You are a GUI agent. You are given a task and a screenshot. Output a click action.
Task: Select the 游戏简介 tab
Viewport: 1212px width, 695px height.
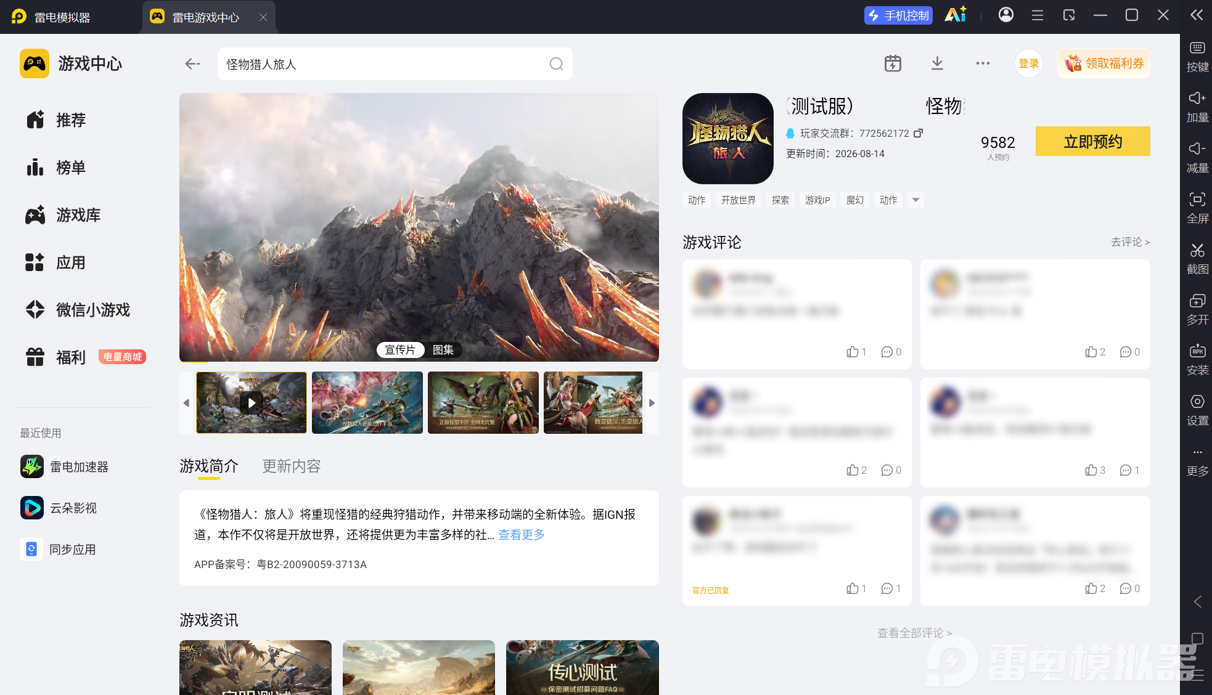(x=209, y=466)
